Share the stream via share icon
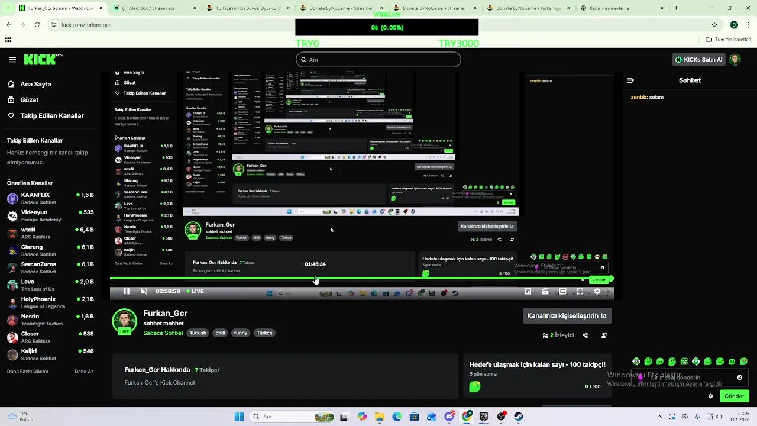Image resolution: width=757 pixels, height=426 pixels. (585, 335)
